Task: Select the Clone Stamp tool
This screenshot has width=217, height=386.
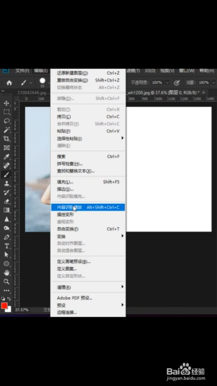Action: tap(7, 183)
